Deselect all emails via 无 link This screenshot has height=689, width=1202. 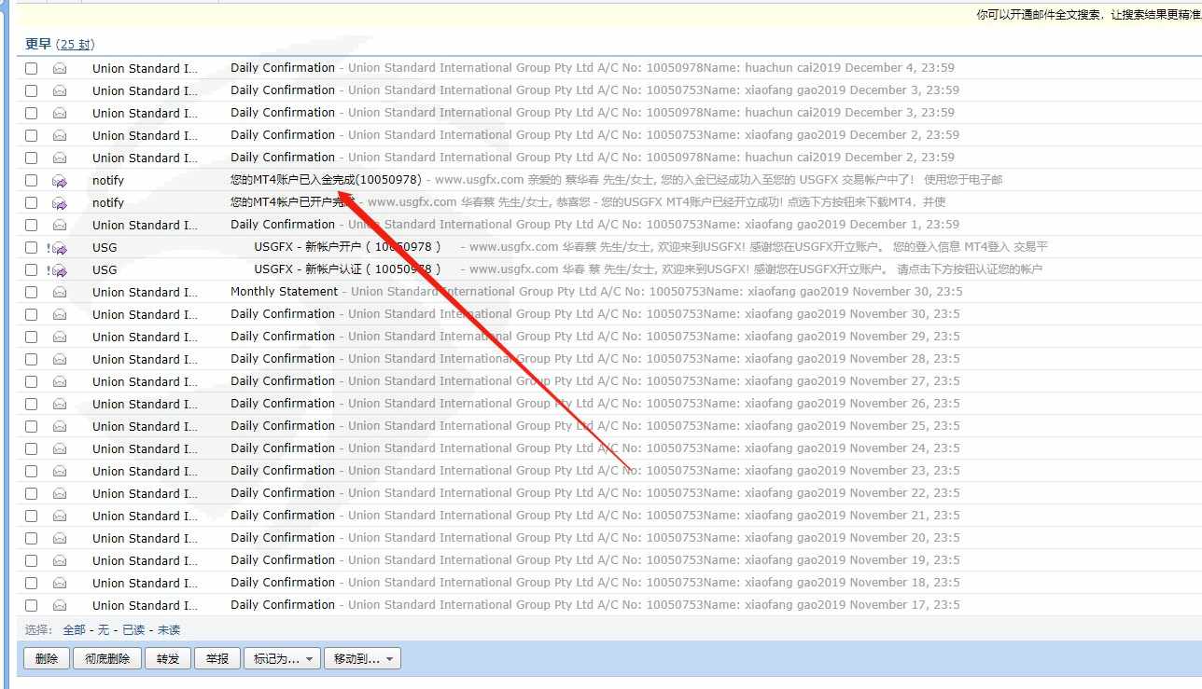pos(104,630)
